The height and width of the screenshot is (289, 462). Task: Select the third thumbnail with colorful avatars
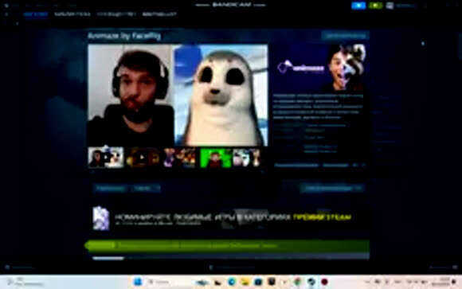[180, 158]
